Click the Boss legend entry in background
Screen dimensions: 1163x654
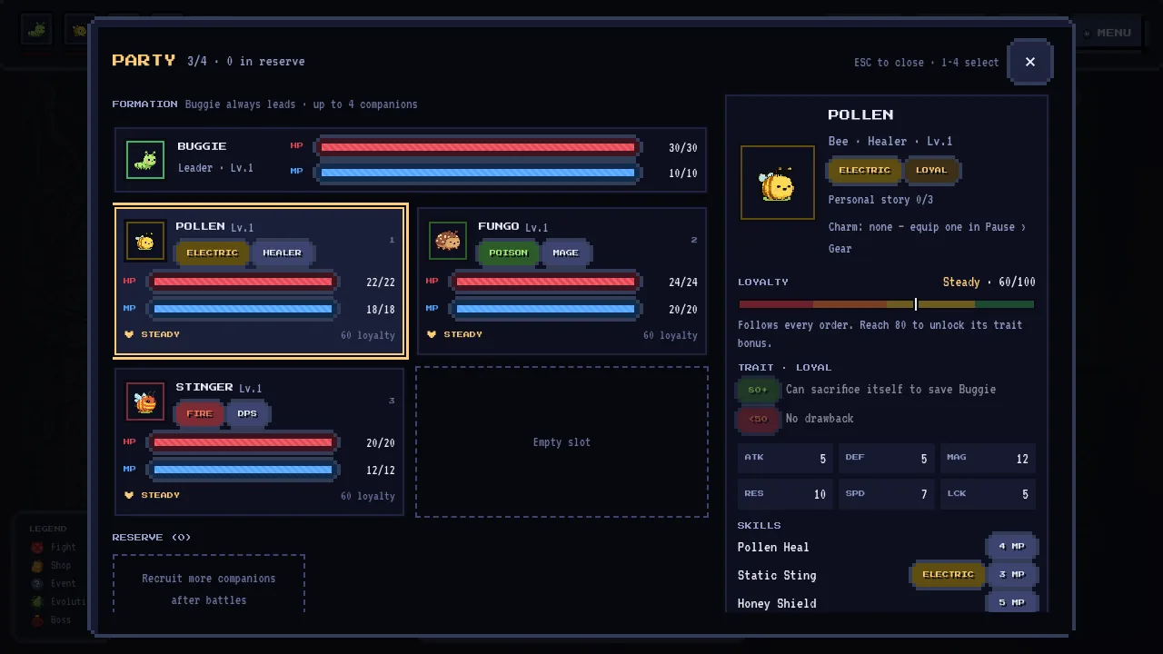coord(52,619)
